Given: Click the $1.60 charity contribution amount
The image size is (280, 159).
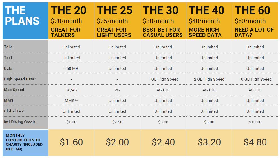Looking at the screenshot, I should (x=71, y=142).
